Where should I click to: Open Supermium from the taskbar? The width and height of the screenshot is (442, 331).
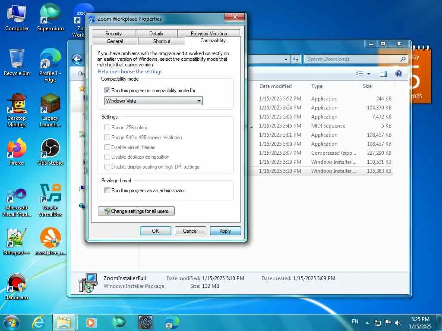point(119,322)
